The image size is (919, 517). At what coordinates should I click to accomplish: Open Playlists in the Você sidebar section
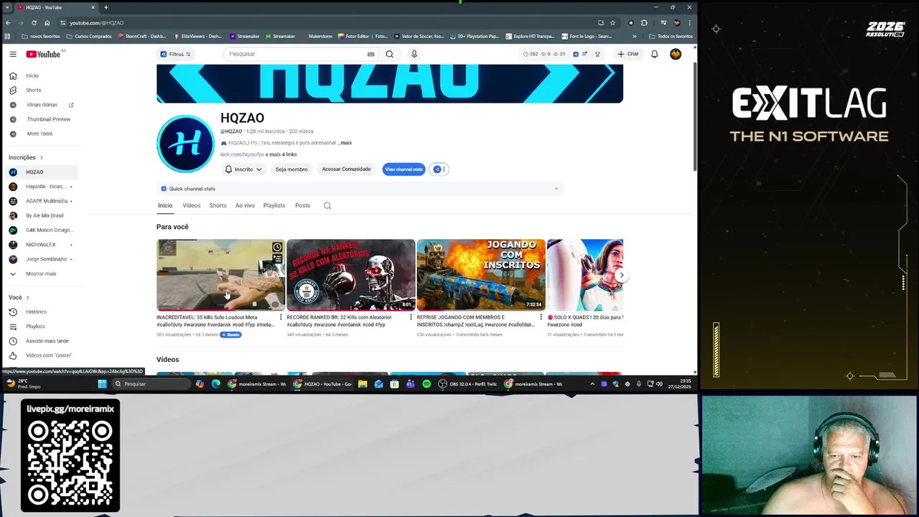35,327
